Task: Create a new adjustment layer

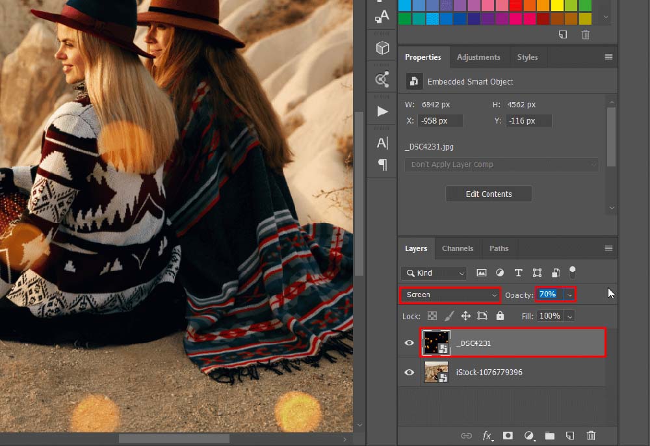Action: pyautogui.click(x=529, y=436)
